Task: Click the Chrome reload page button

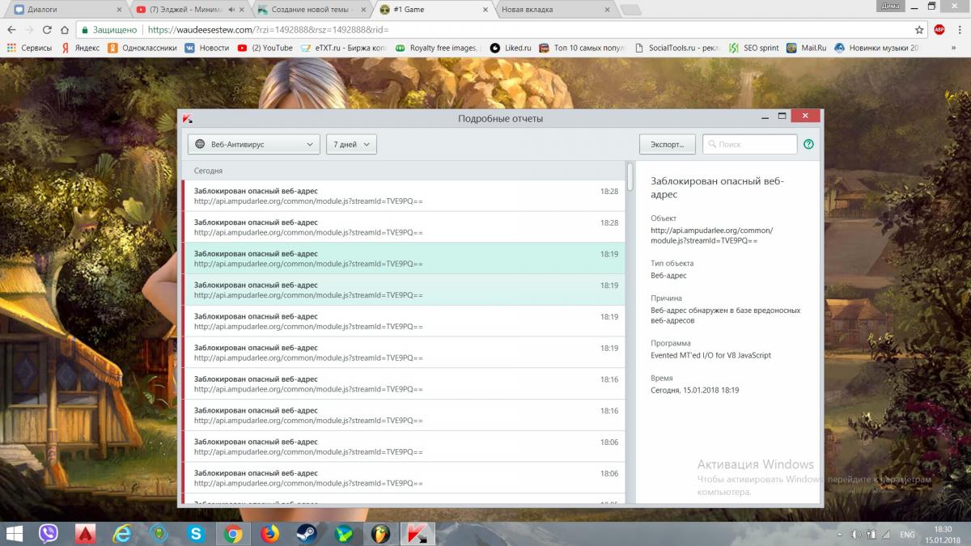Action: 46,29
